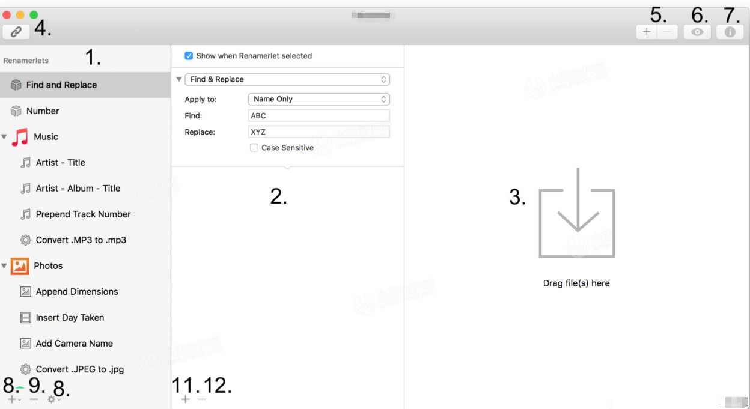Collapse the Photos group triangle
Screen dimensions: 750x409
pos(5,266)
